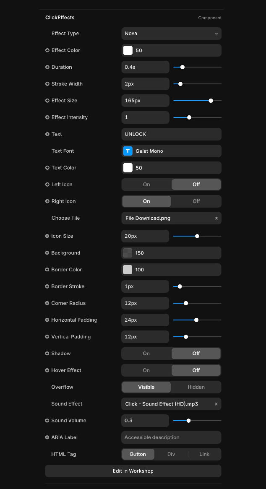Click the plus icon next to Border Stroke
Viewport: 266px width, 489px height.
pos(47,286)
